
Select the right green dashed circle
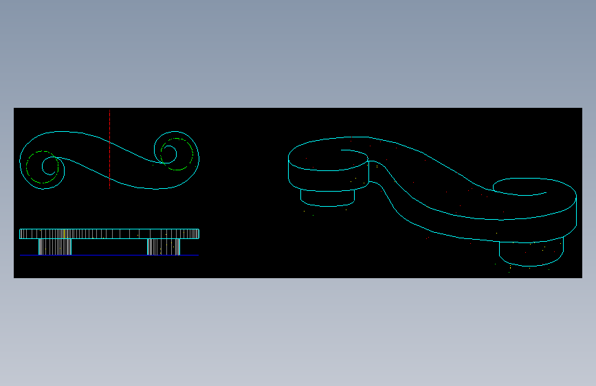pos(177,155)
